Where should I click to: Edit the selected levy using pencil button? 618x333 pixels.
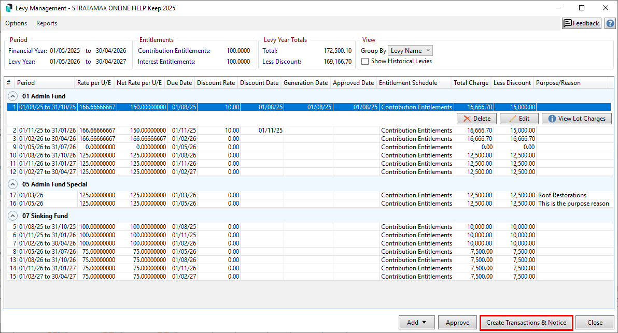pyautogui.click(x=519, y=119)
